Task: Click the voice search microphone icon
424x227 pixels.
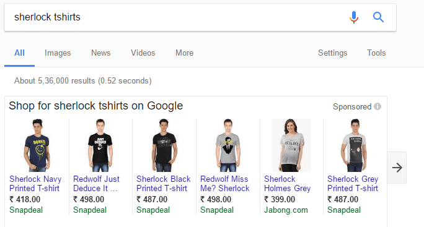Action: 354,17
